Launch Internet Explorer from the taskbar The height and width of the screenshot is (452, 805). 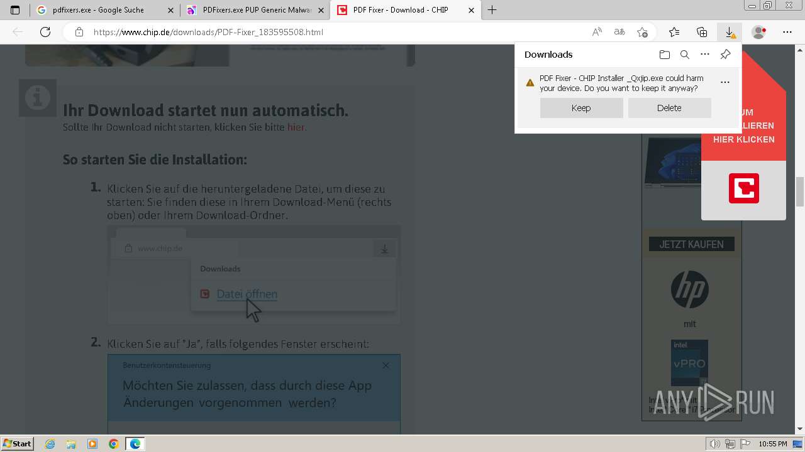[x=50, y=444]
